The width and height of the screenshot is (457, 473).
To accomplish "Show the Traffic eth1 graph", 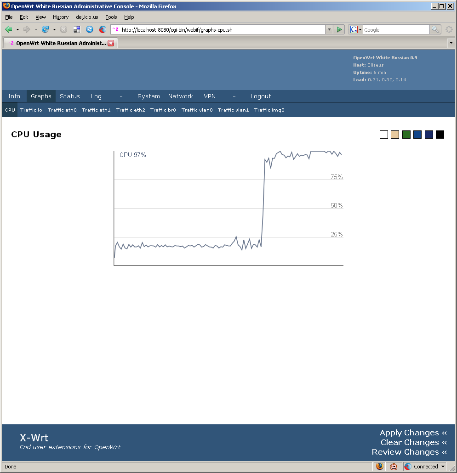I will [x=96, y=110].
